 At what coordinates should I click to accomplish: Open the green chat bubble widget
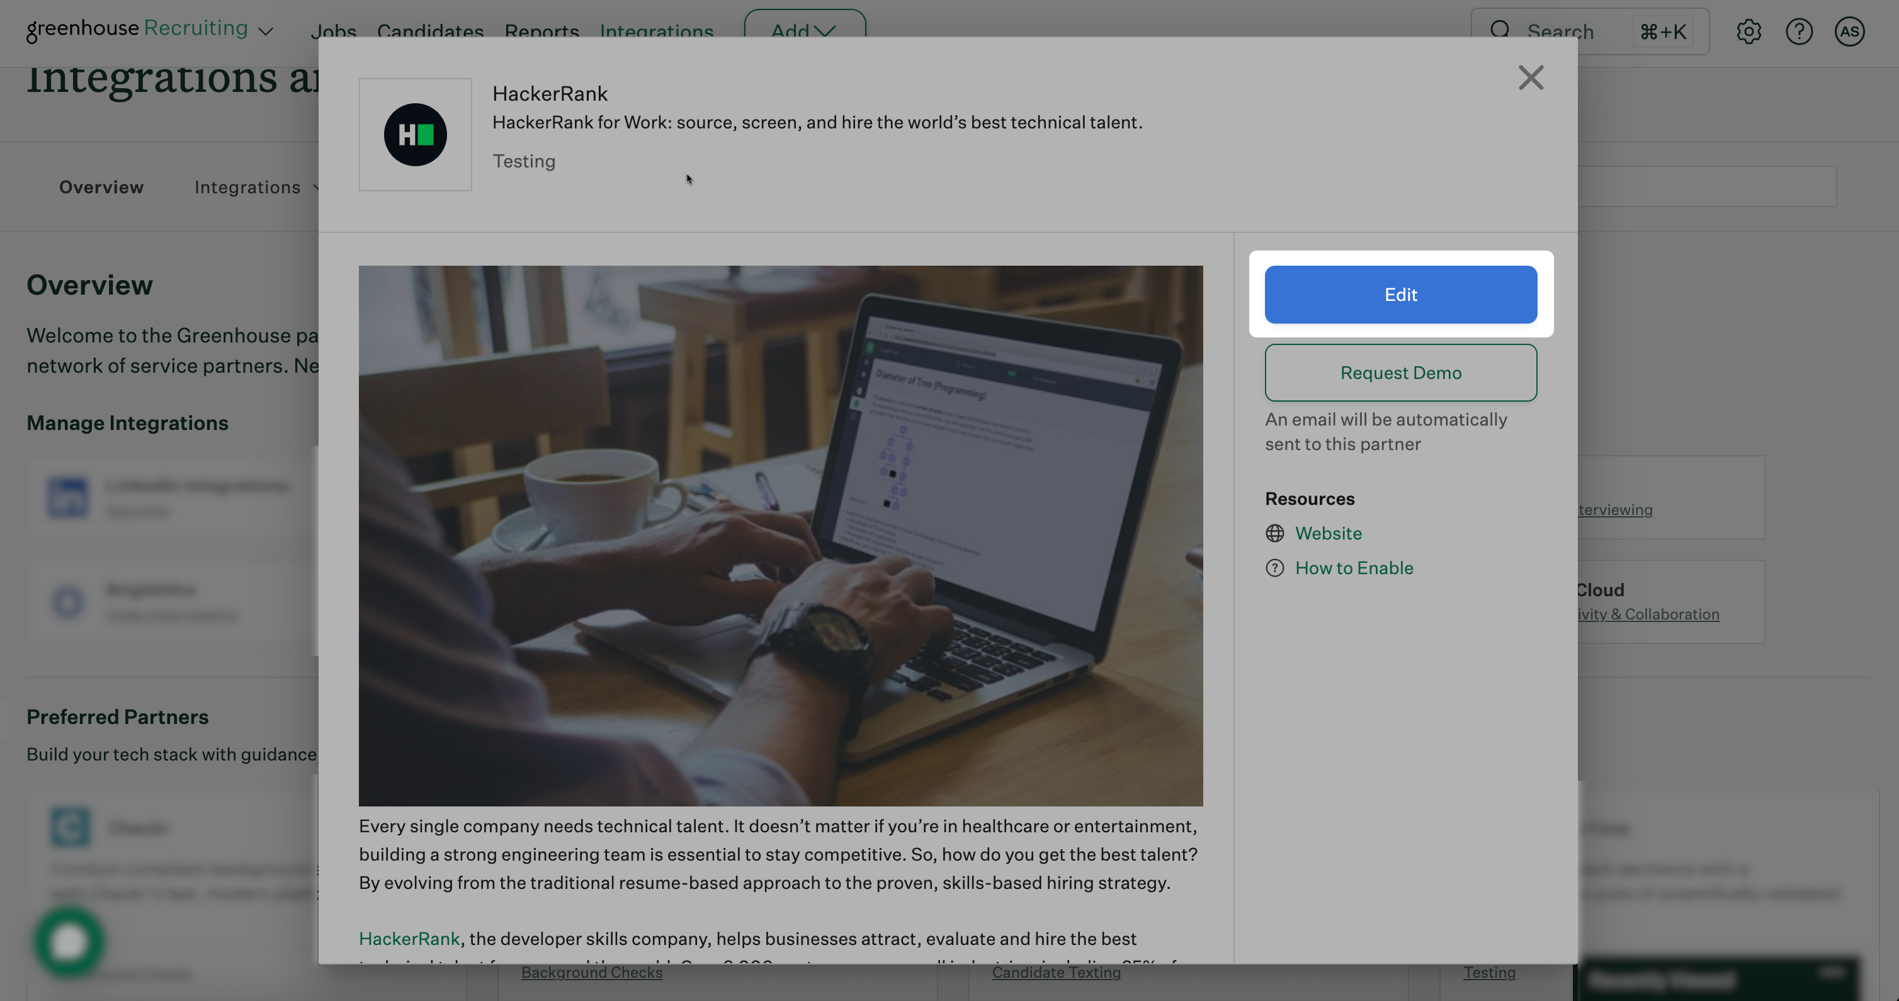coord(69,941)
